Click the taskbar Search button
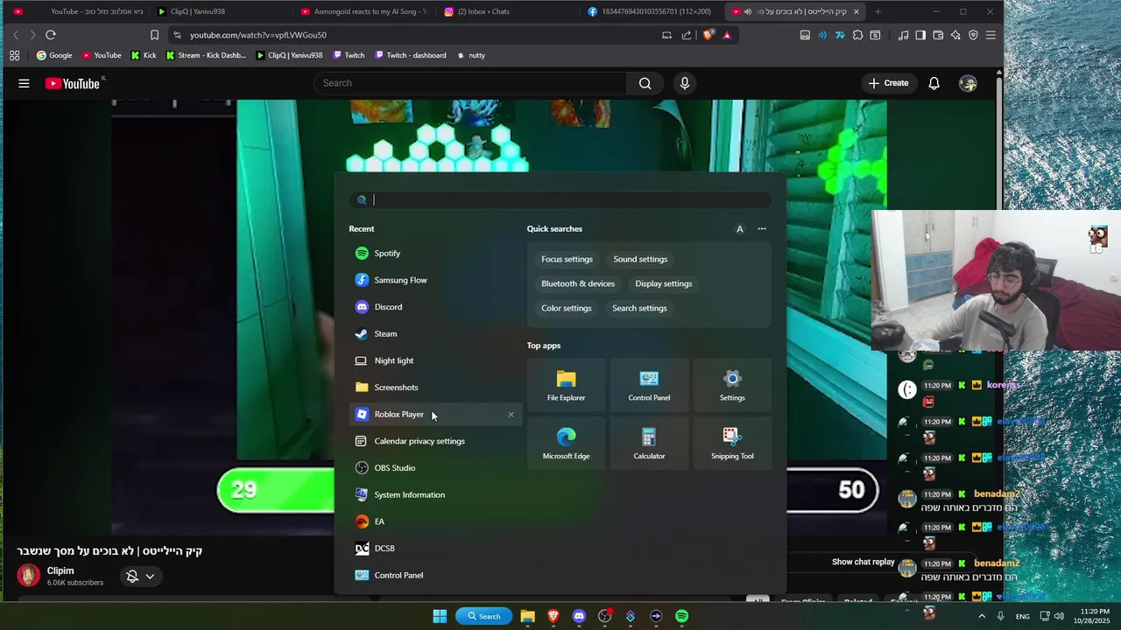Screen dimensions: 1121x630 coord(484,616)
